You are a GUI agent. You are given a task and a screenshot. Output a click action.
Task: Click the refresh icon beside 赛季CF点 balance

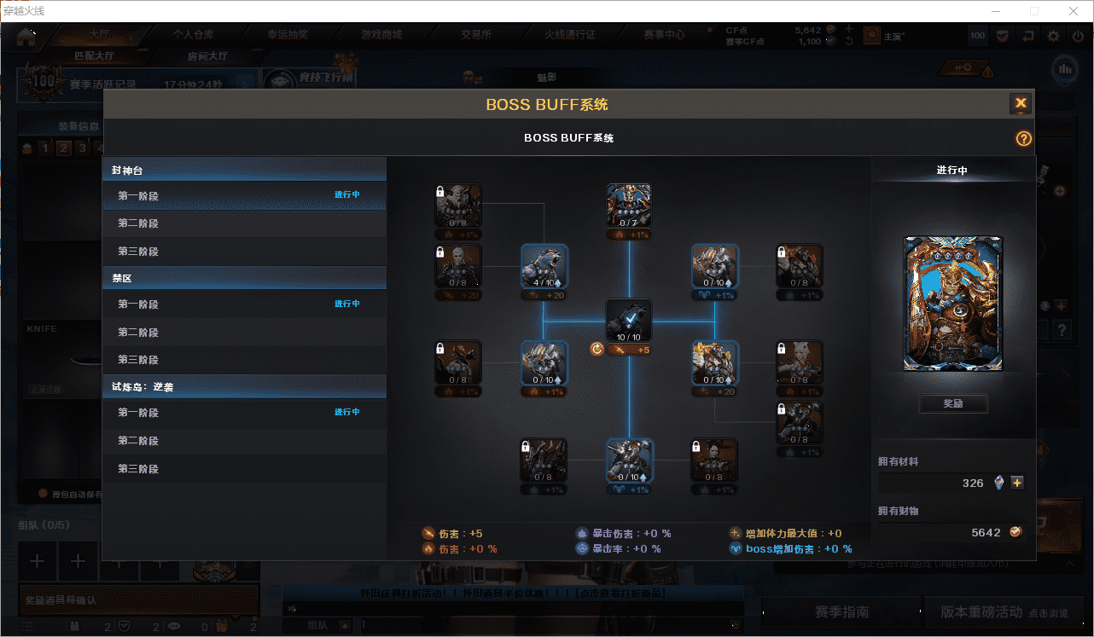[x=849, y=41]
